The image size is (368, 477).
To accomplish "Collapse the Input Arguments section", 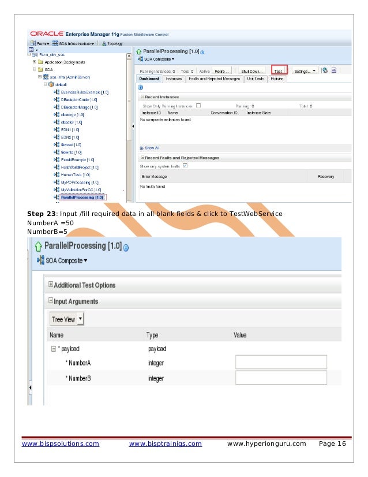I will tap(51, 300).
